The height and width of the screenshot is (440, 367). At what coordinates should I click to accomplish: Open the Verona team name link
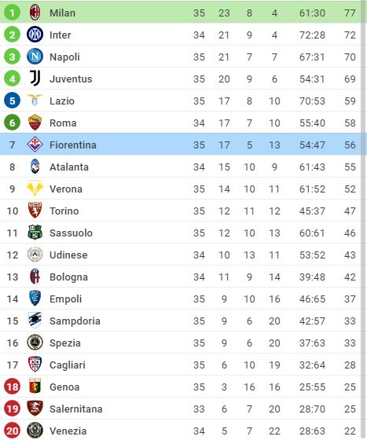coord(66,189)
